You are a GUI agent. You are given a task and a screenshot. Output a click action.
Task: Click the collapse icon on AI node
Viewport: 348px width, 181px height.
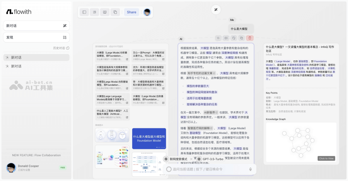click(x=217, y=38)
